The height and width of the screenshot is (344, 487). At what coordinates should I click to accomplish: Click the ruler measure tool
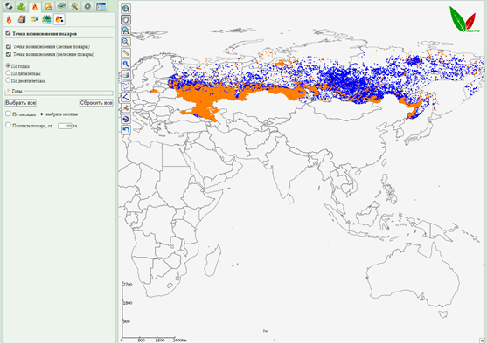pyautogui.click(x=126, y=52)
